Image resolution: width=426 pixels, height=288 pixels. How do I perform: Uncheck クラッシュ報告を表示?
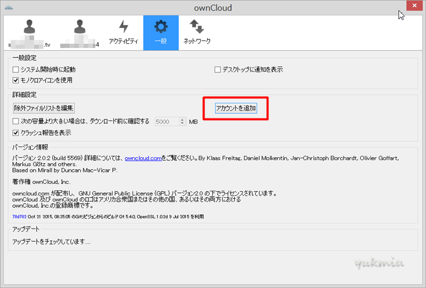[x=16, y=133]
